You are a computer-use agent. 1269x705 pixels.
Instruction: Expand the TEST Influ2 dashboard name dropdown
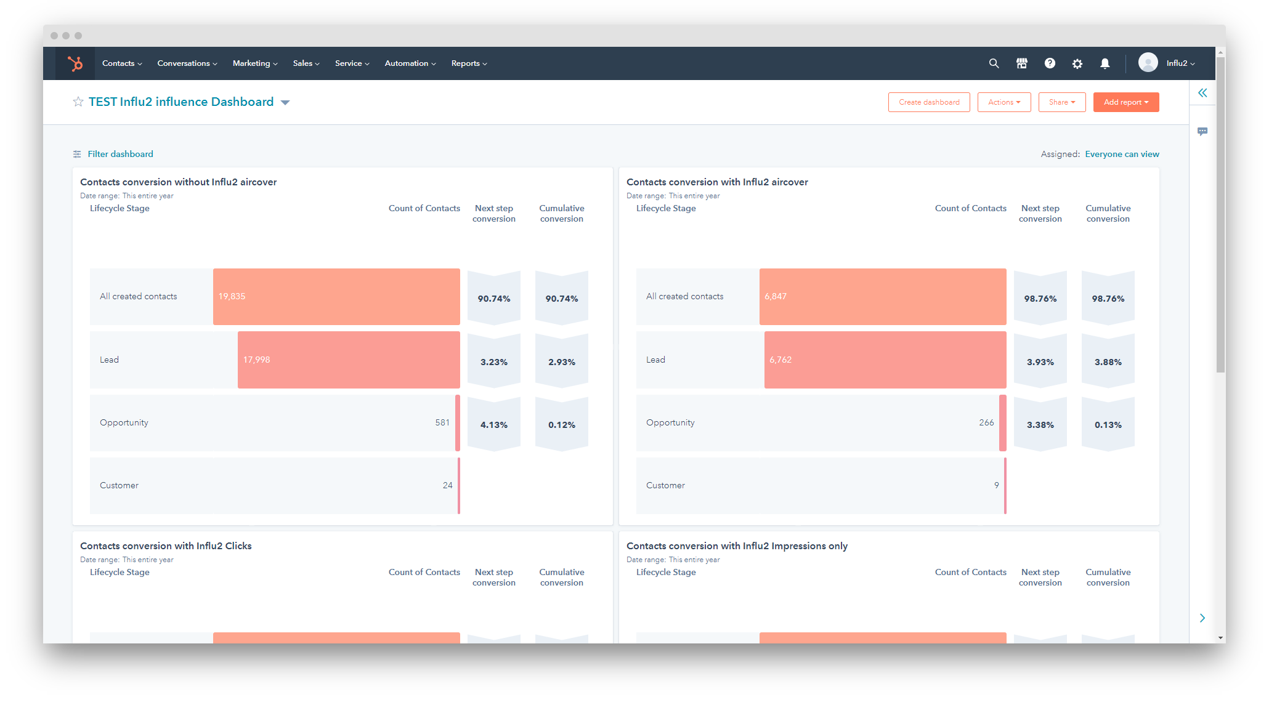coord(285,102)
